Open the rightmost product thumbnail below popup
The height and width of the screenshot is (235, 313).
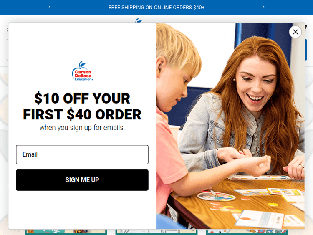click(247, 232)
